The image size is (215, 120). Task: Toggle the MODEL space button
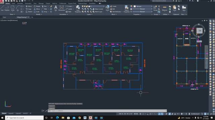click(136, 114)
